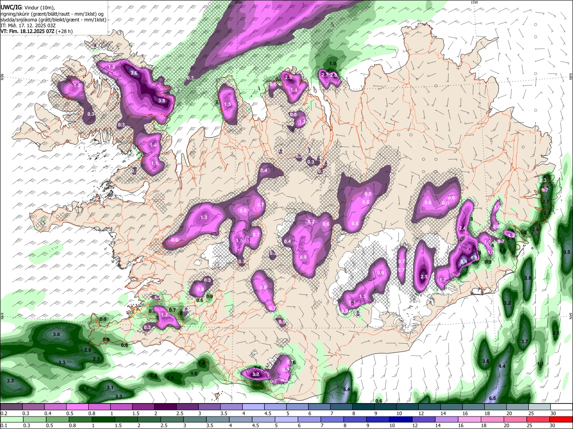Select the valid time 'VT: Fim. 18.12.2025 07Z (+28 h)'
This screenshot has width=573, height=429.
[37, 31]
